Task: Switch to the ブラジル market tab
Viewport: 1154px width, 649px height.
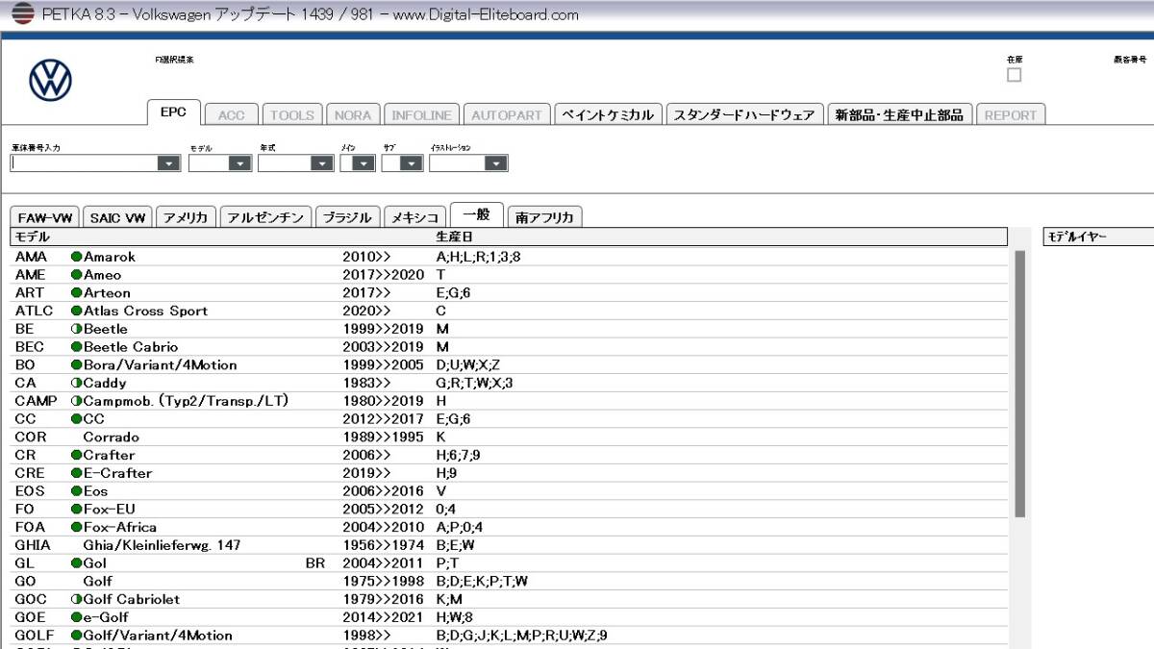Action: (347, 217)
